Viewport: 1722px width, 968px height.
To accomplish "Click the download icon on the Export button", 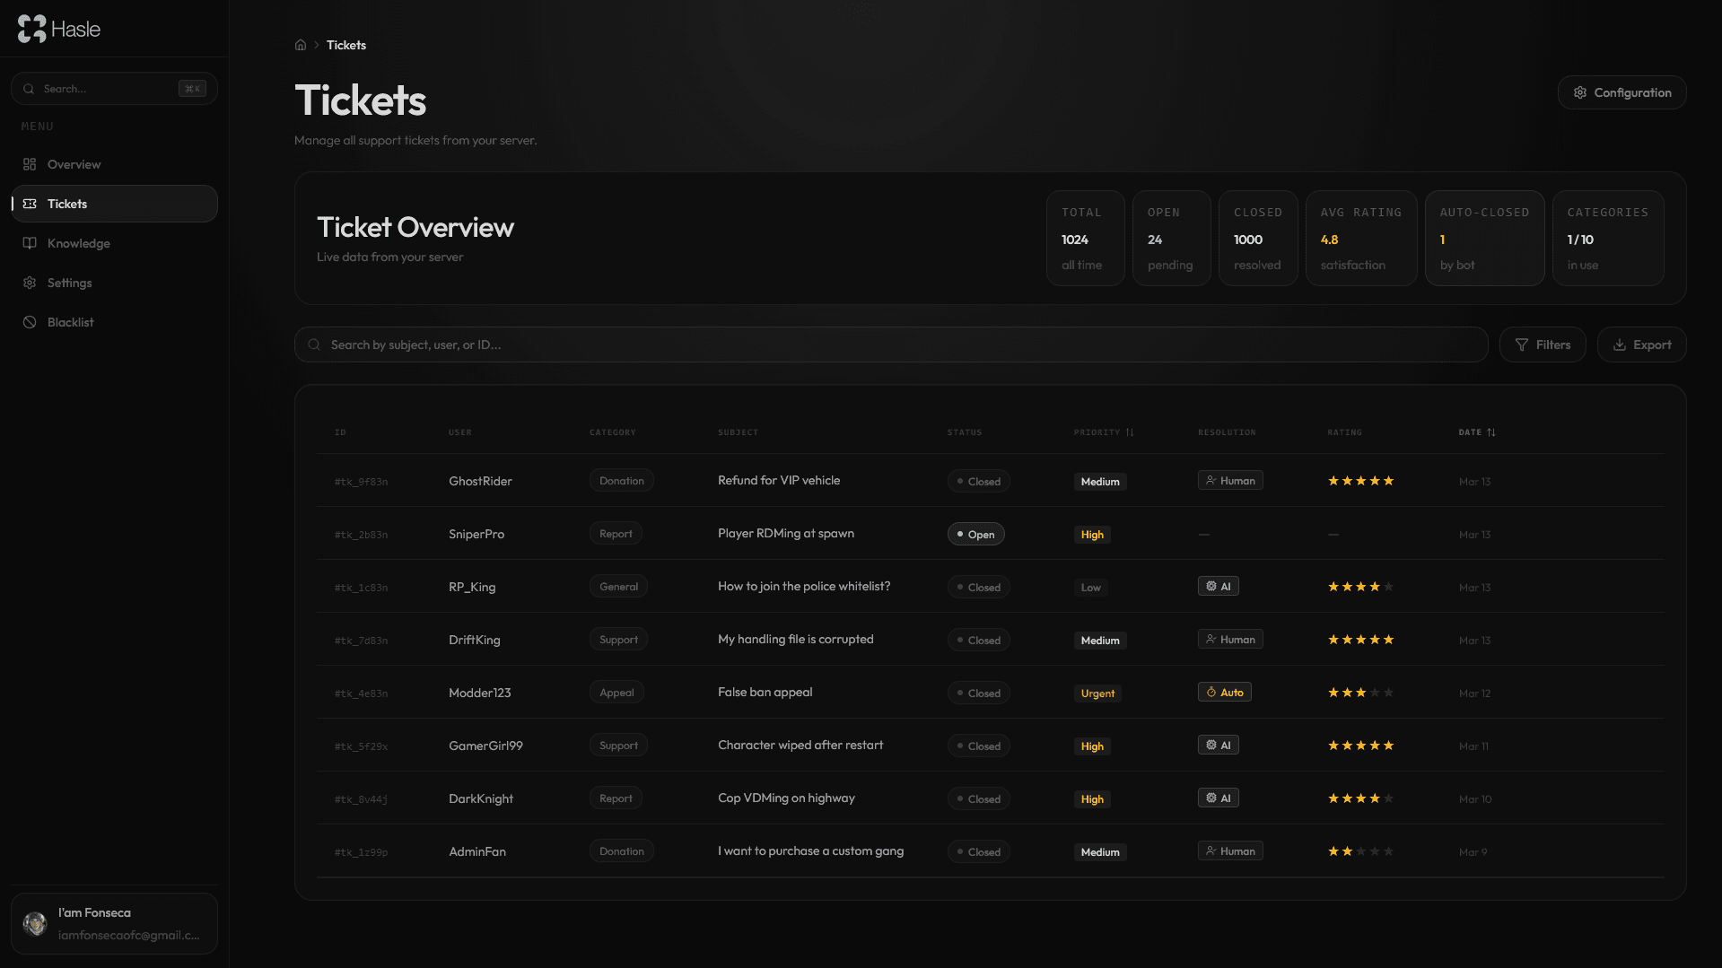I will [x=1620, y=344].
